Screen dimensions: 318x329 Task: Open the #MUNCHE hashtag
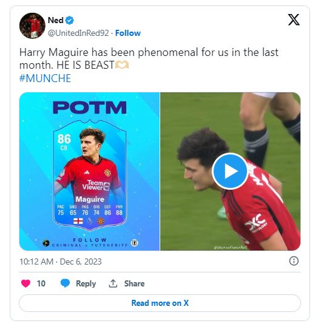point(45,78)
